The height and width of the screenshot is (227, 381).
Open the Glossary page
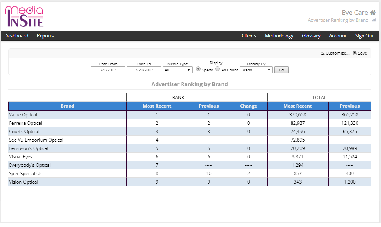311,35
